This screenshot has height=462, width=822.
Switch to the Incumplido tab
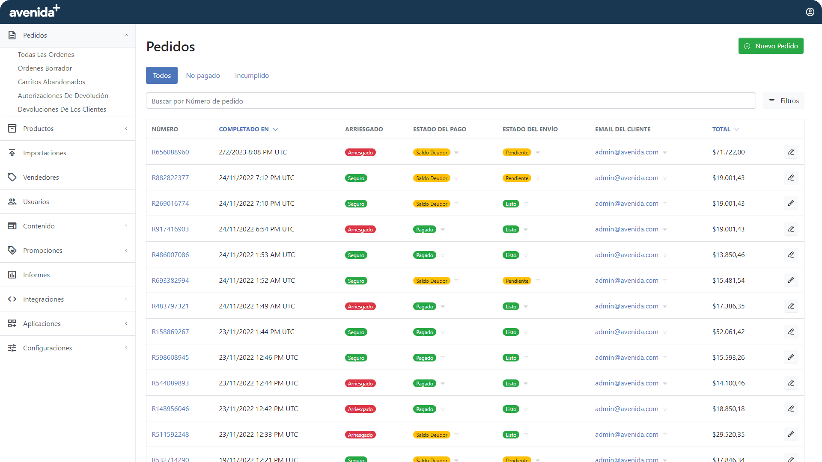pos(252,75)
